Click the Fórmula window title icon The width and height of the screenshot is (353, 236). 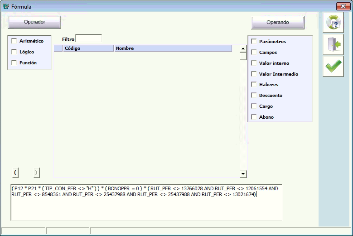tap(6, 6)
